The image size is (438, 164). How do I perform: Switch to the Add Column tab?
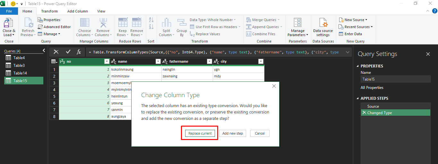[78, 11]
